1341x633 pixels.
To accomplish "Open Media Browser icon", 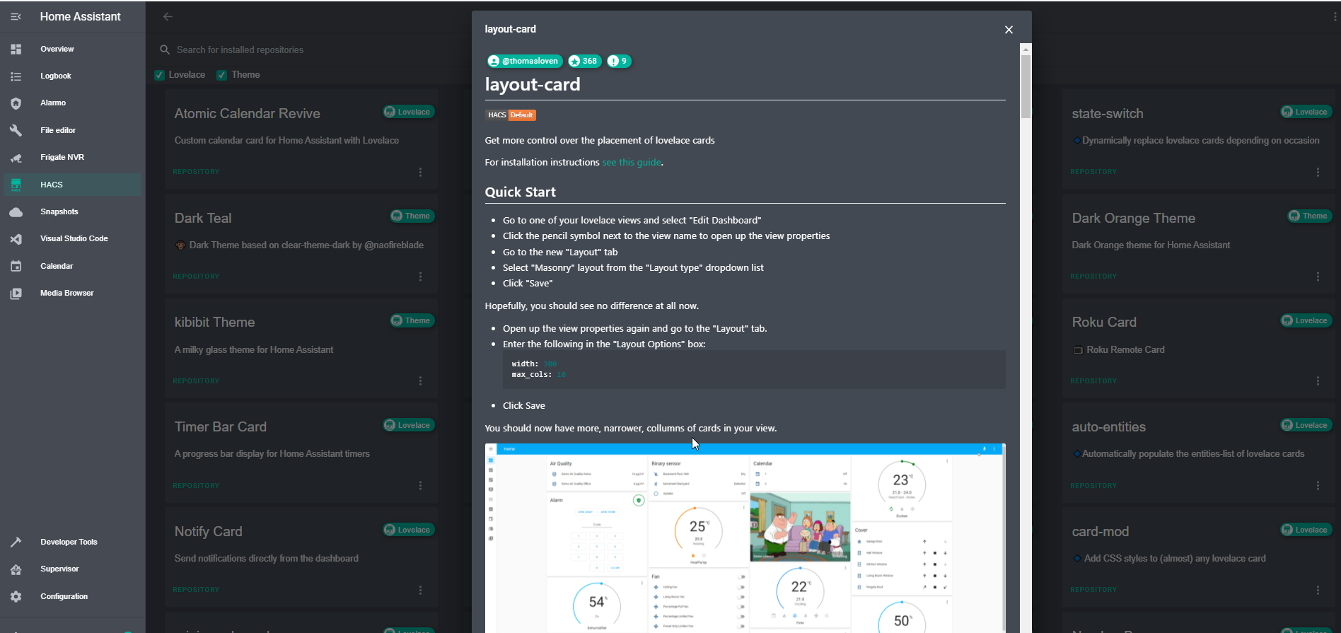I will [x=16, y=293].
